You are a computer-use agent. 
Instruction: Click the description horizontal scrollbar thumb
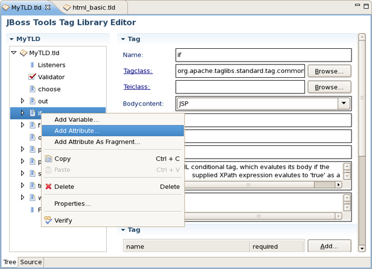coord(248,185)
